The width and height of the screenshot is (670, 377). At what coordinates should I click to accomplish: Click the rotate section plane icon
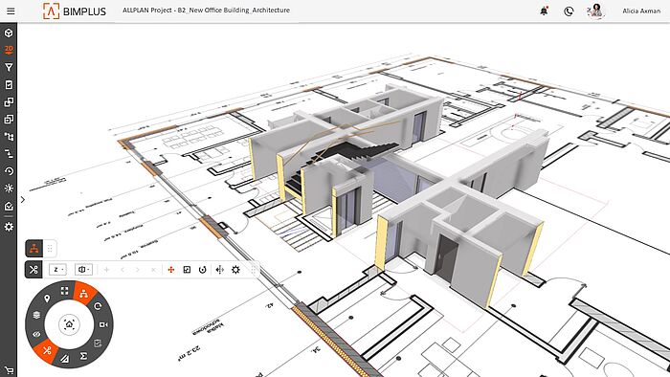[x=203, y=270]
